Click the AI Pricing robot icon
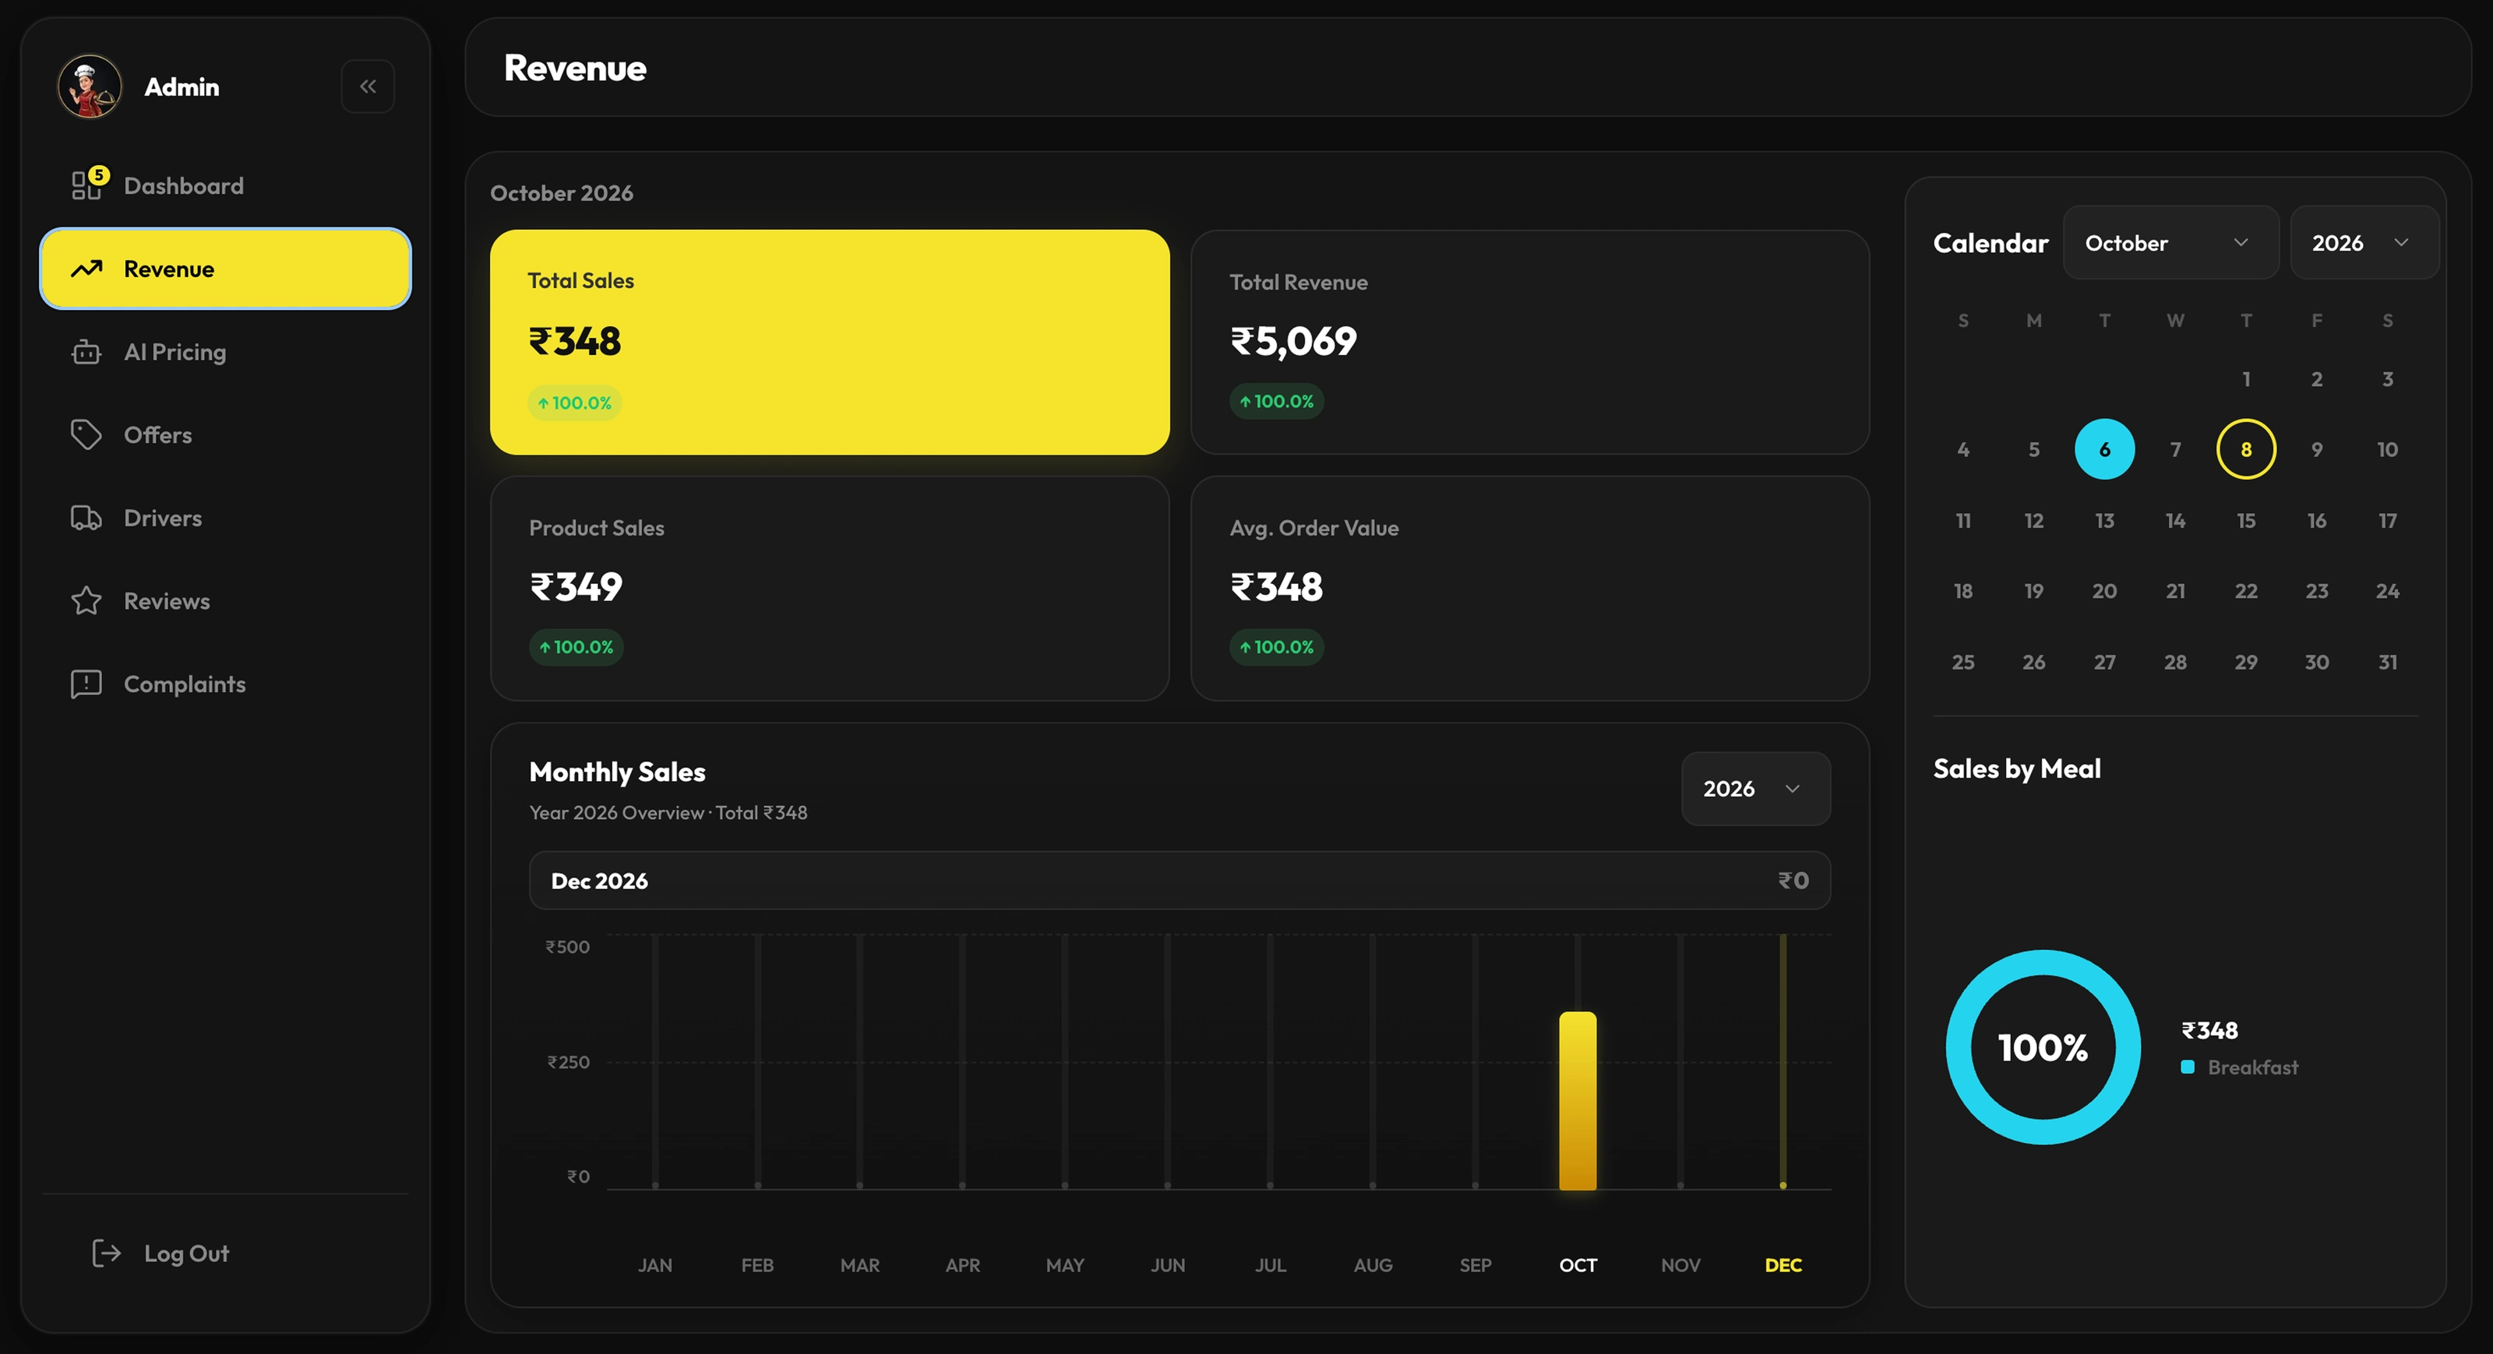The height and width of the screenshot is (1354, 2493). (x=86, y=352)
